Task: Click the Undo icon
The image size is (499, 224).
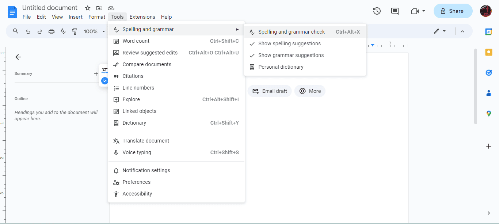Action: tap(28, 31)
